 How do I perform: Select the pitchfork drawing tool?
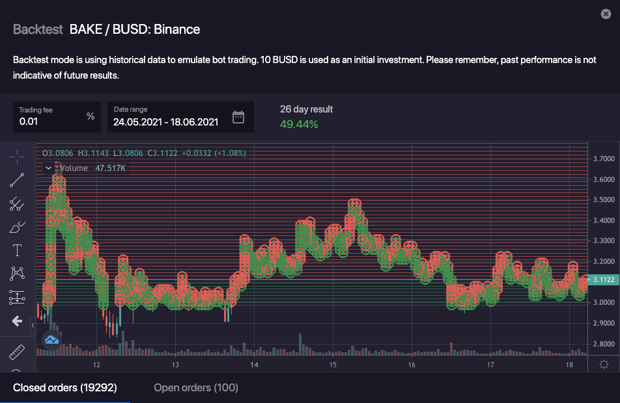click(17, 203)
